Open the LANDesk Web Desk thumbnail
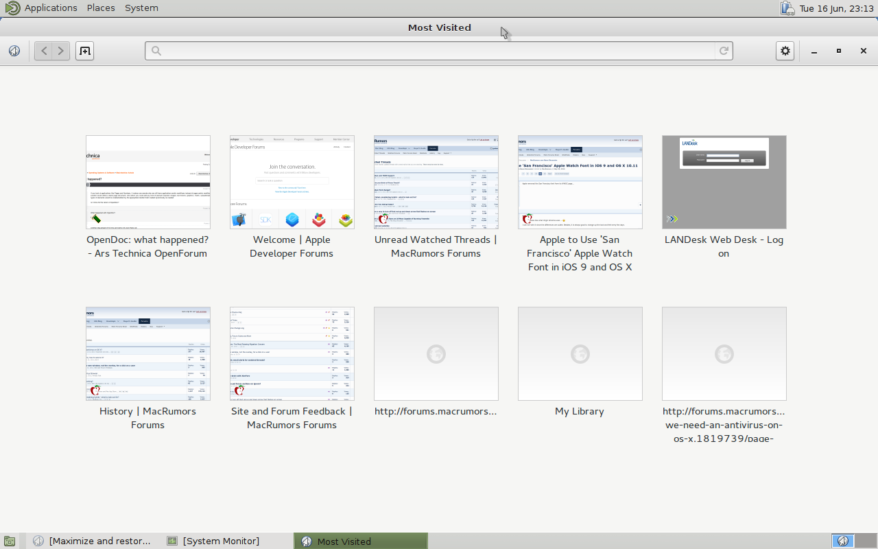 pyautogui.click(x=724, y=182)
